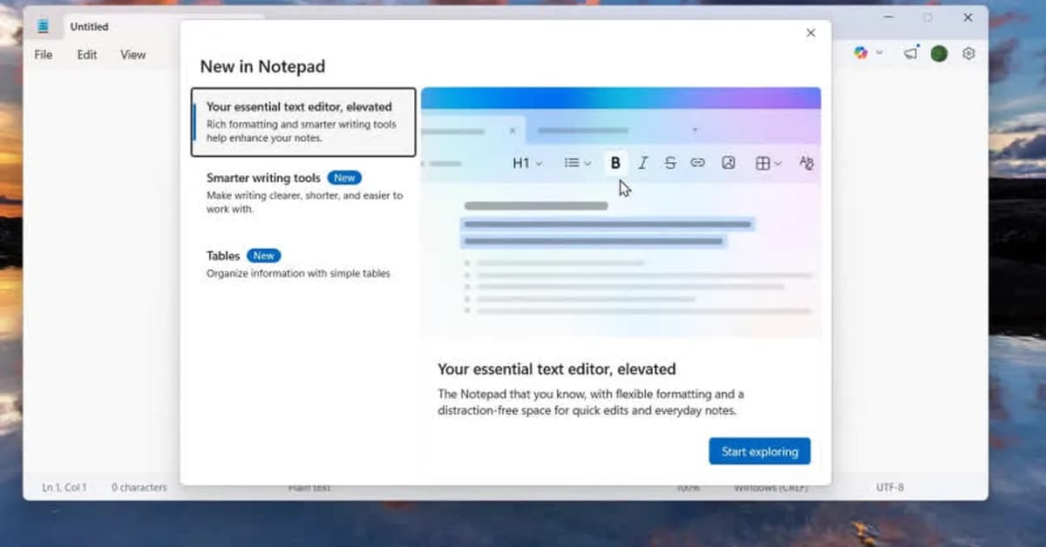Close the New in Notepad dialog

pyautogui.click(x=811, y=33)
